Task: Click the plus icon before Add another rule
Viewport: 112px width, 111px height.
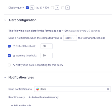Action: pyautogui.click(x=12, y=106)
